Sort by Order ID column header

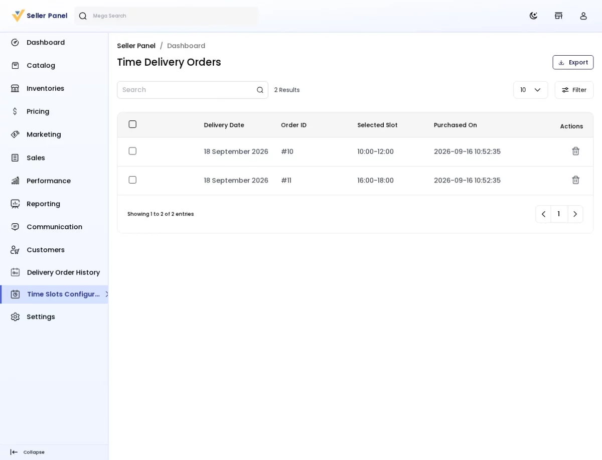point(293,125)
